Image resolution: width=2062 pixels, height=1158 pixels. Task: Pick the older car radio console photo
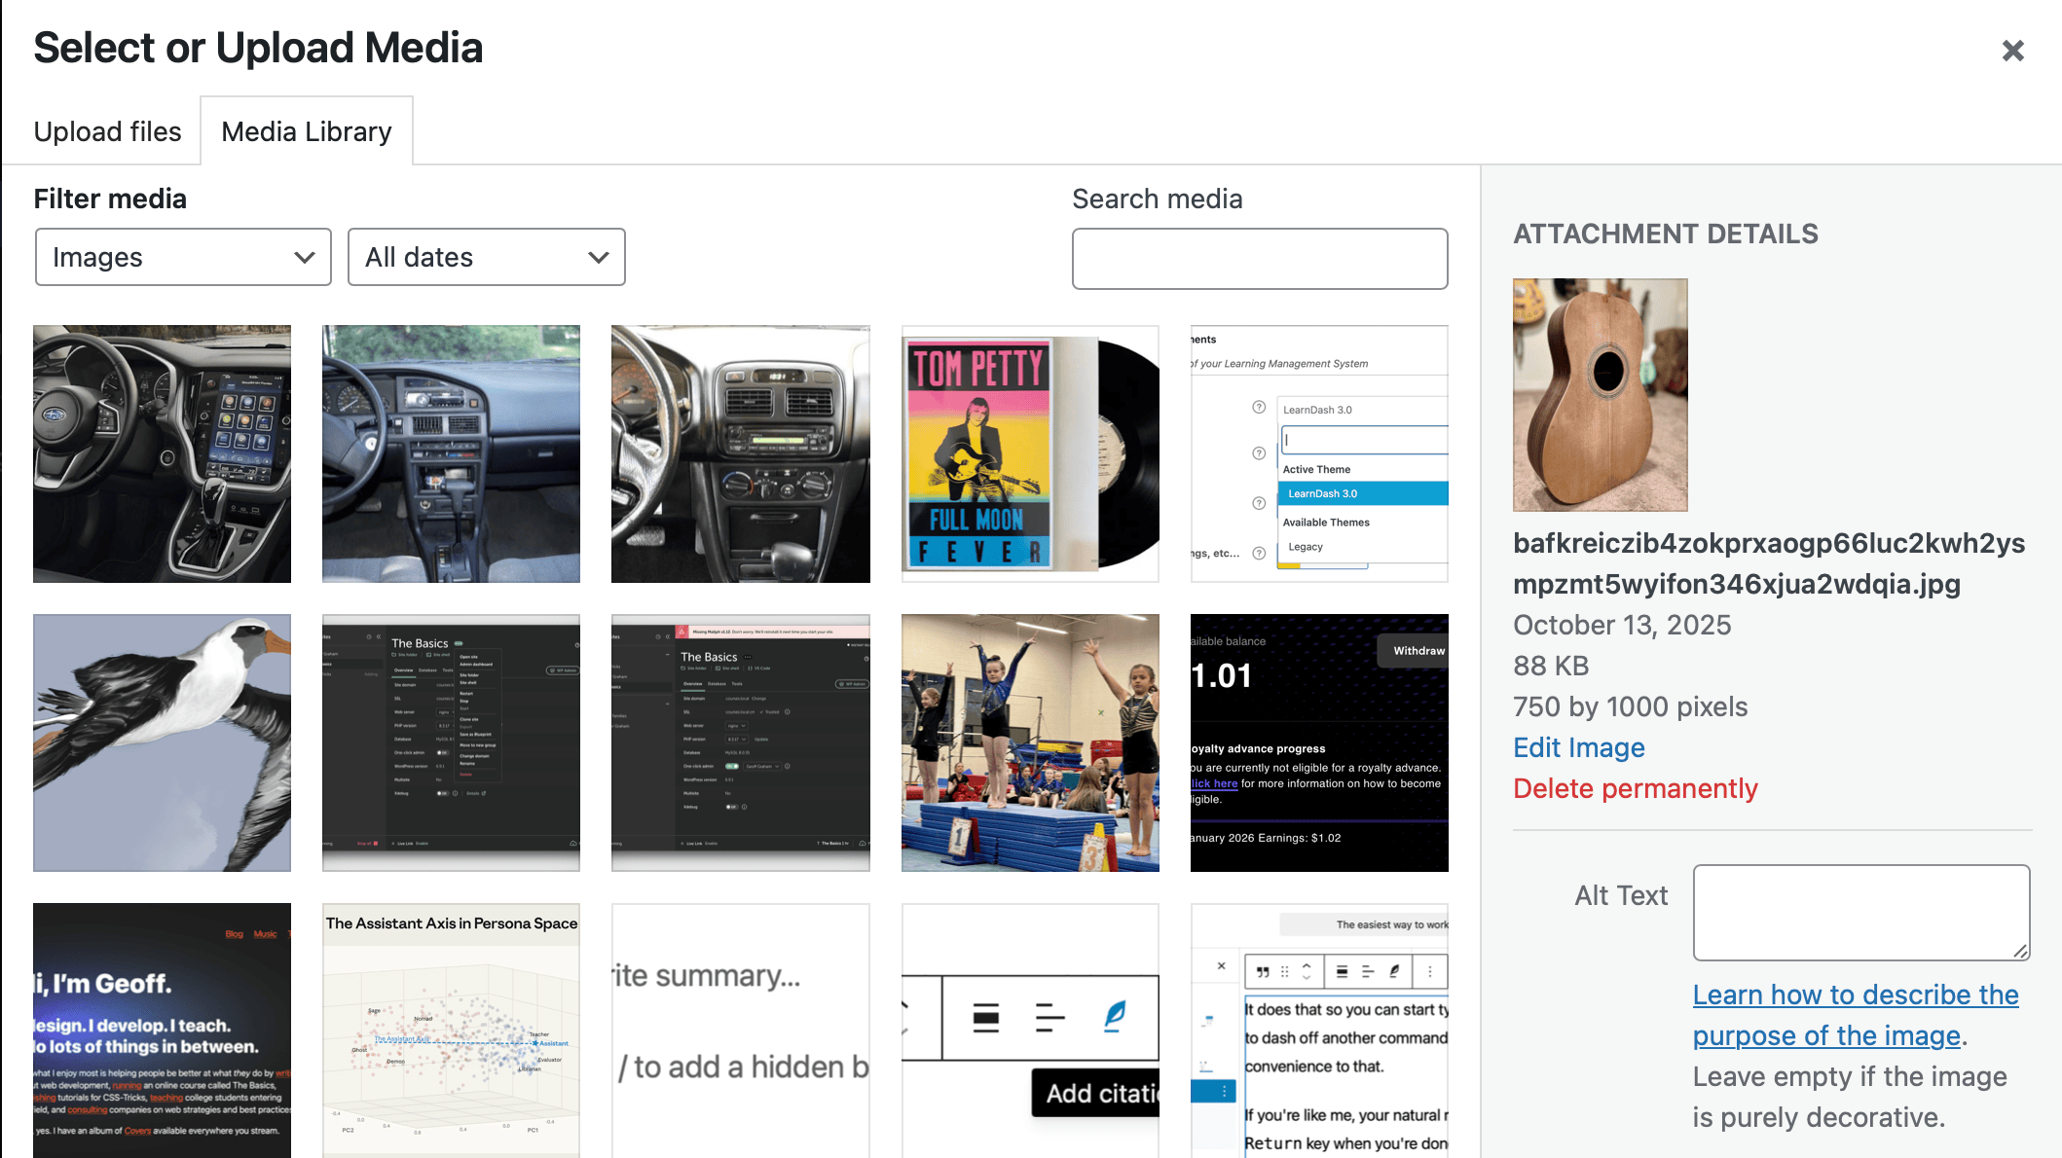click(740, 453)
